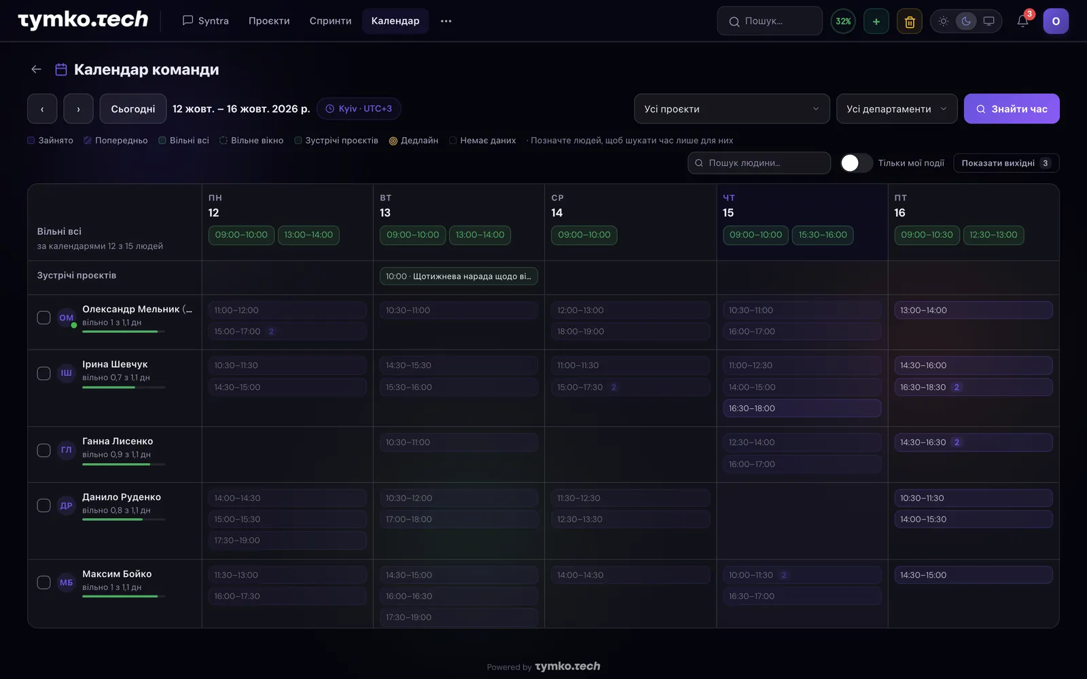Click the tymko.tech logo
The width and height of the screenshot is (1087, 679).
point(83,20)
